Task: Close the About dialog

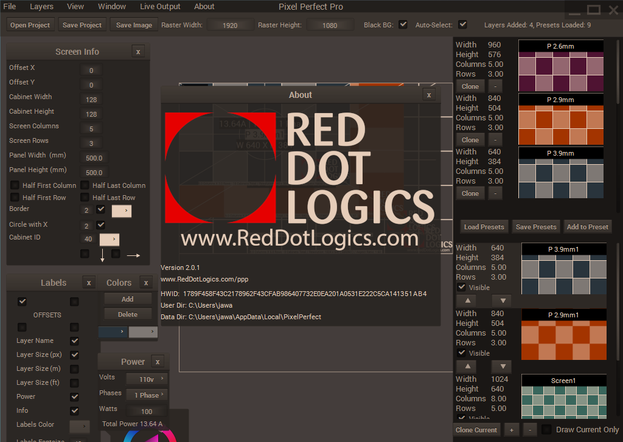Action: point(429,95)
